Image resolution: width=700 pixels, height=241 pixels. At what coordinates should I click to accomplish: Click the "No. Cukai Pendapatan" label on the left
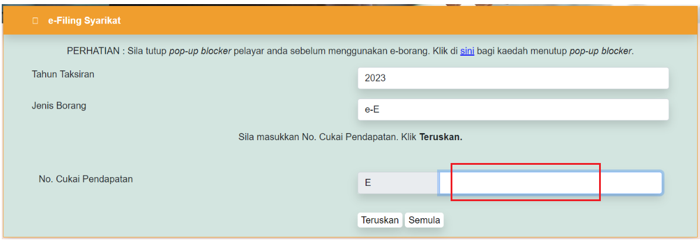coord(86,179)
